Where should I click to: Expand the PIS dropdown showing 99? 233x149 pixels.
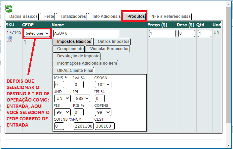pos(62,112)
